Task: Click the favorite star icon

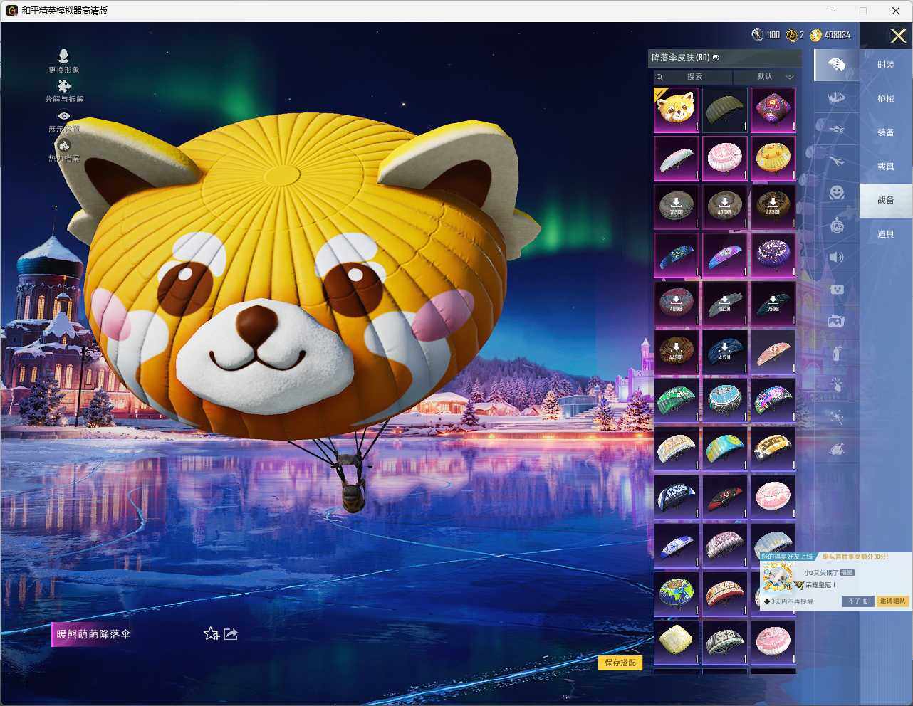Action: coord(211,633)
